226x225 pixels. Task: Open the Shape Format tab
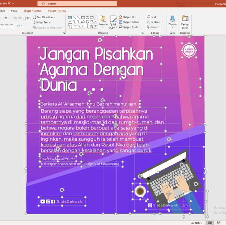coord(32,11)
